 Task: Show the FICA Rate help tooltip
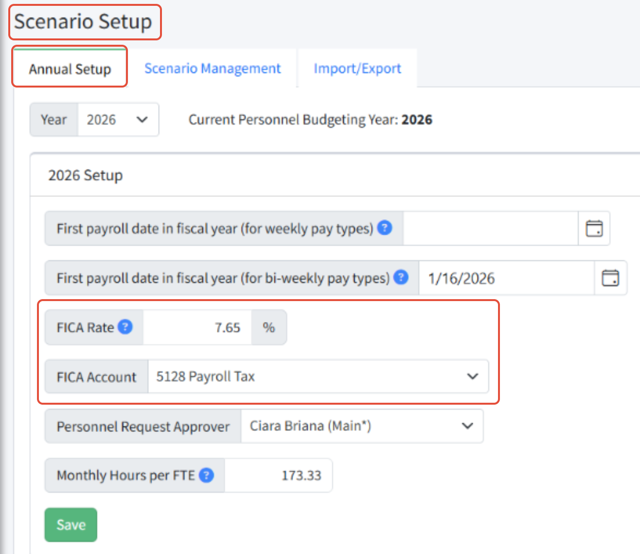pyautogui.click(x=125, y=327)
